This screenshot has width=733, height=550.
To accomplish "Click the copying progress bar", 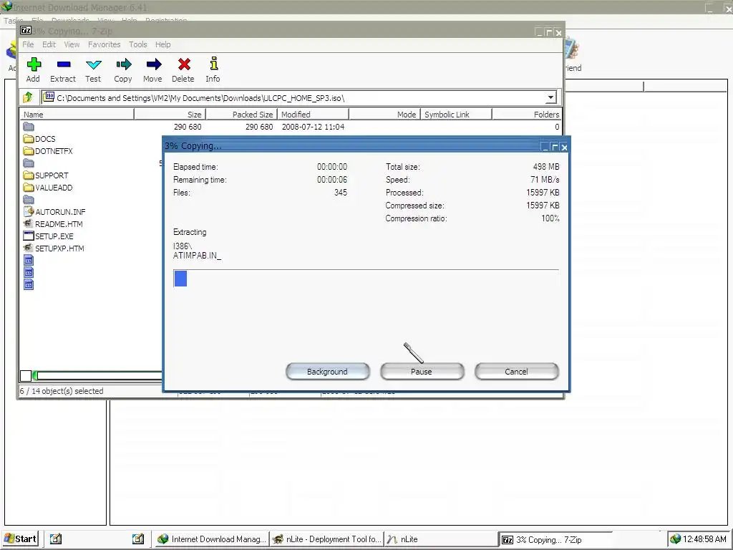I will click(x=366, y=279).
